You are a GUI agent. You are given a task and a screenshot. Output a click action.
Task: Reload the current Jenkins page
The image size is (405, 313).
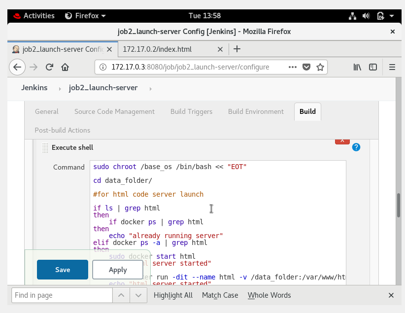tap(49, 67)
